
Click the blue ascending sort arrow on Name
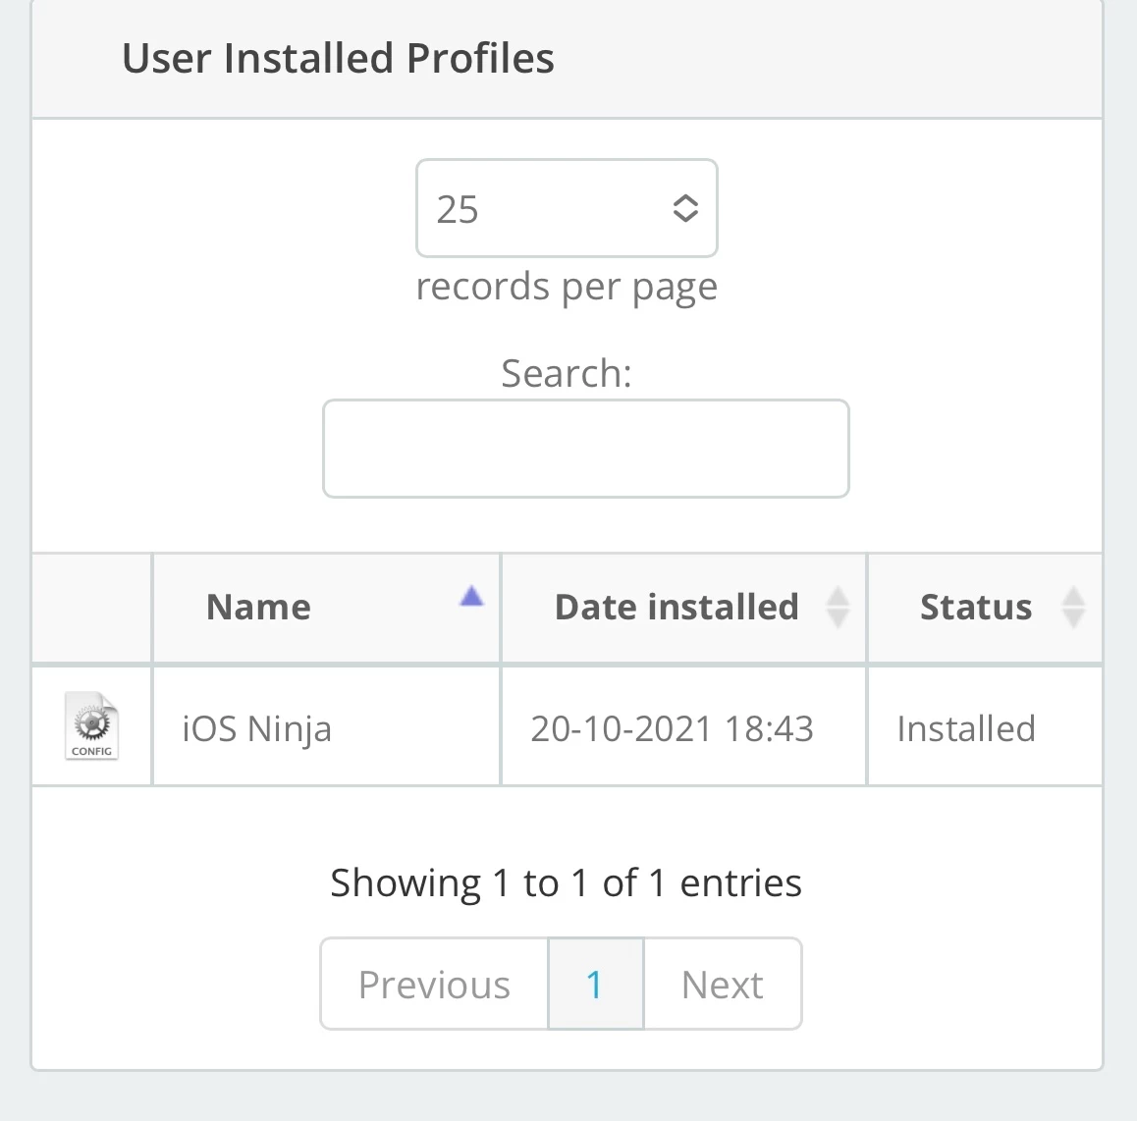[x=471, y=596]
